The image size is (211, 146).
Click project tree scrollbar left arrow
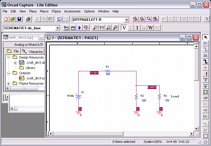tap(8, 88)
